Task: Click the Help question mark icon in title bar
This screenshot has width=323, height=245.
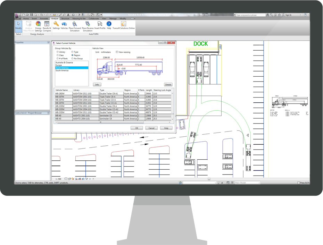Action: (x=305, y=15)
